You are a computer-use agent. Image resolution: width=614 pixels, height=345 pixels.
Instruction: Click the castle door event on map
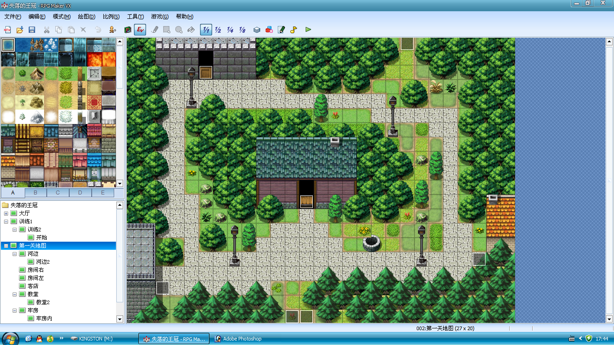(206, 72)
